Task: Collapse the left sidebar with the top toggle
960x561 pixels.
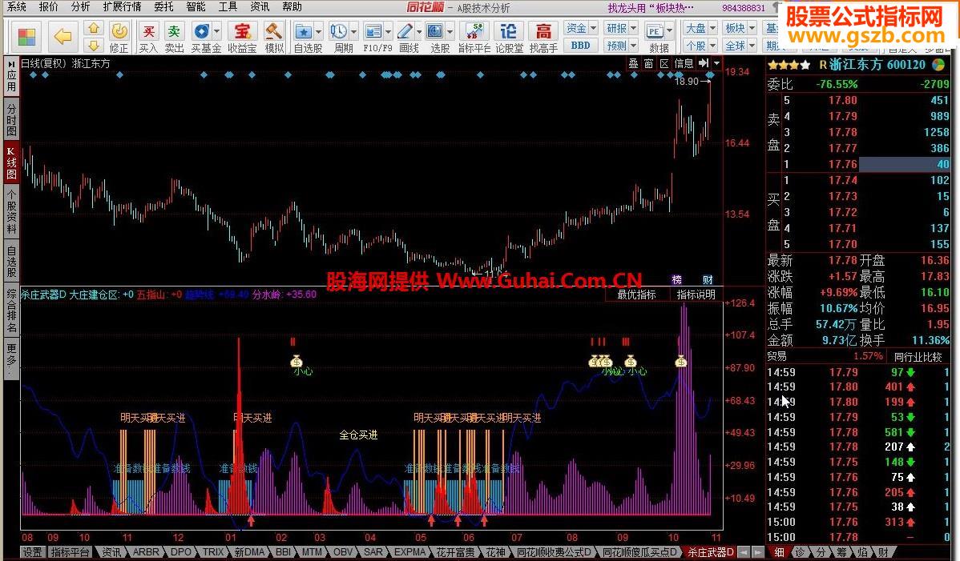Action: [11, 63]
